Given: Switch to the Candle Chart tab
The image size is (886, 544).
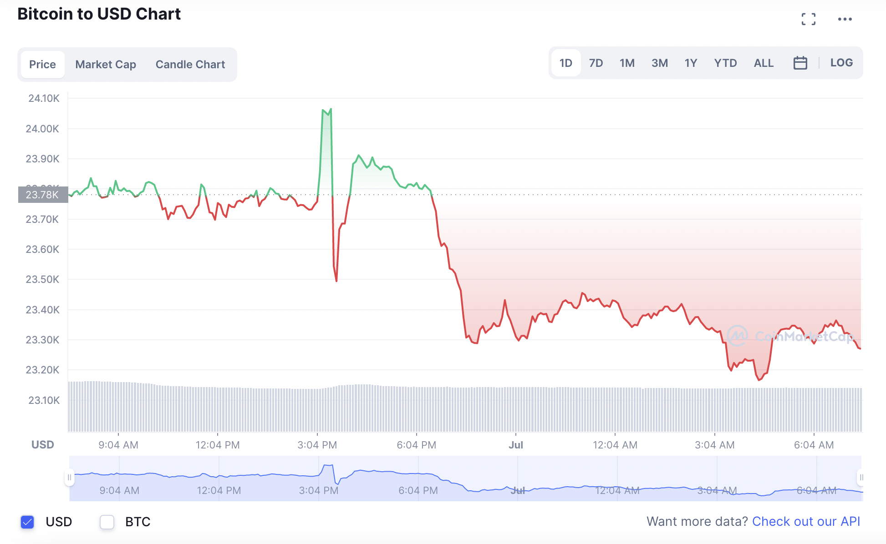Looking at the screenshot, I should click(190, 65).
